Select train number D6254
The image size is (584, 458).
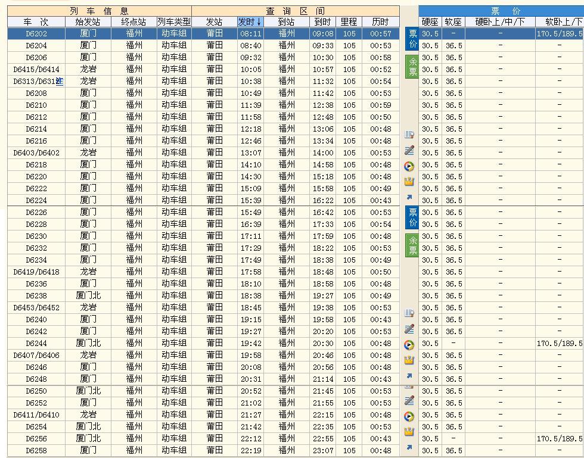36,427
